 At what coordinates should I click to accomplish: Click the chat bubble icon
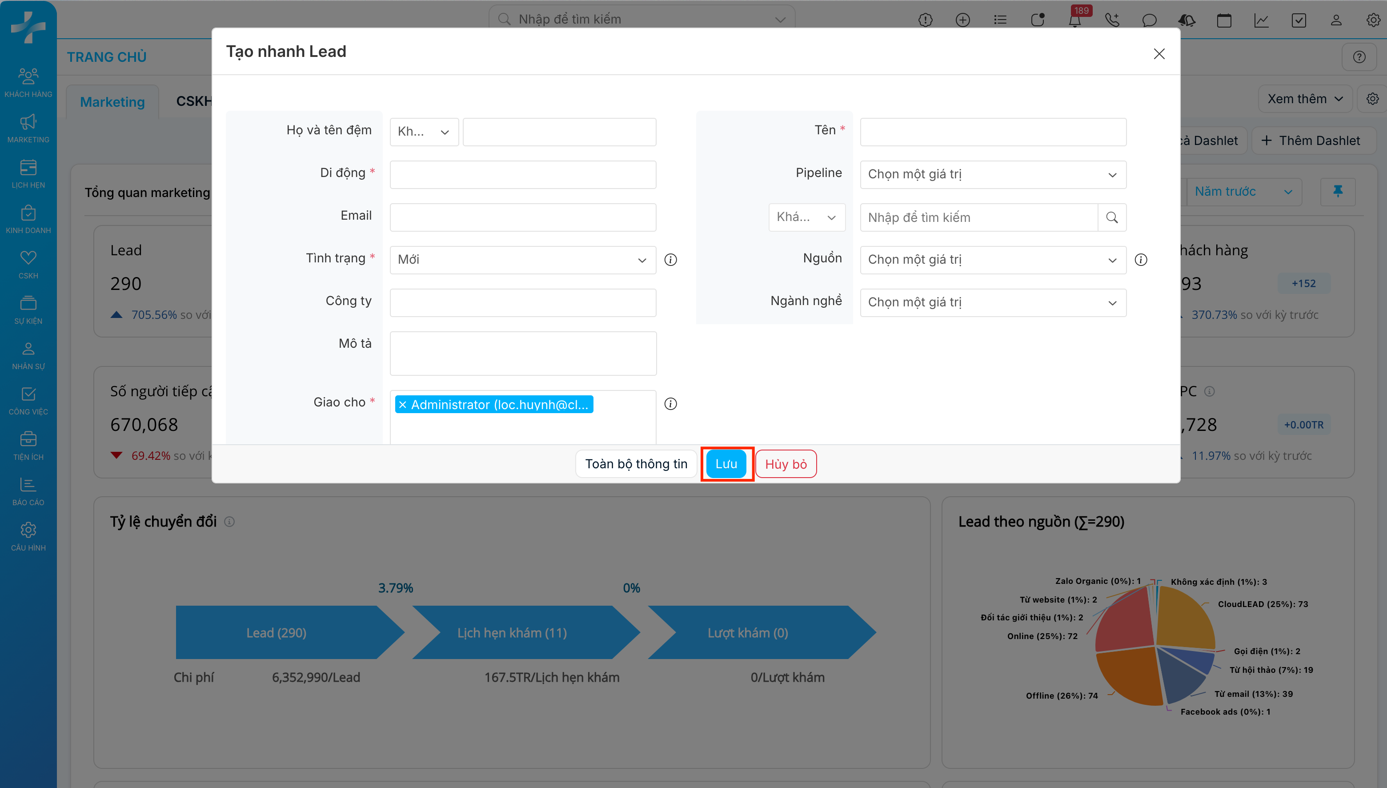(x=1149, y=20)
